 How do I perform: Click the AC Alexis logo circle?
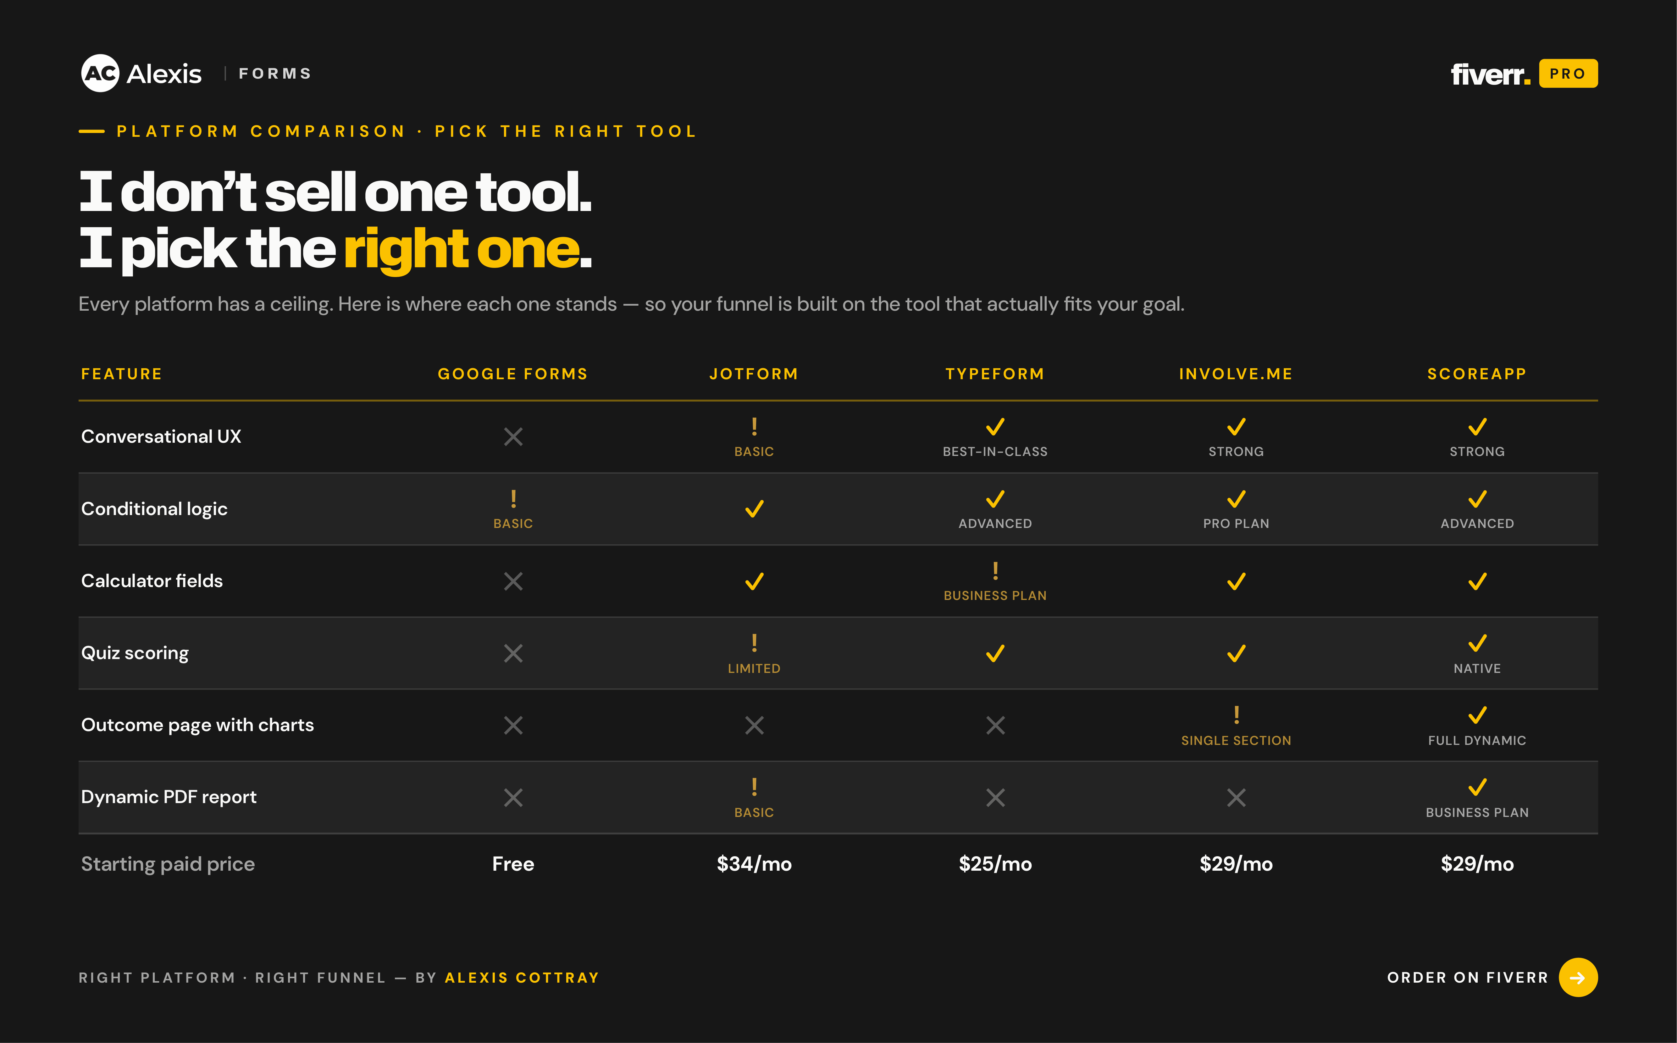coord(100,73)
